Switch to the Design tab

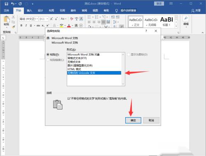[40, 10]
